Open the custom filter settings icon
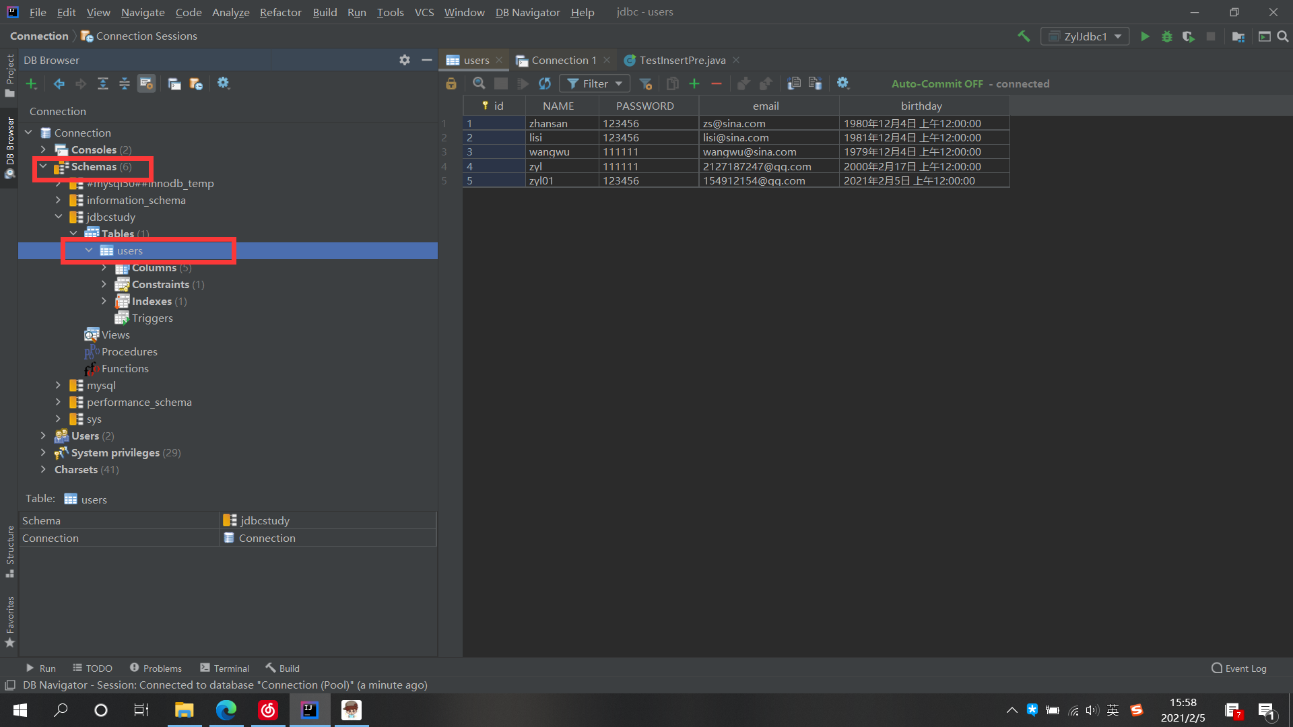 pyautogui.click(x=645, y=83)
